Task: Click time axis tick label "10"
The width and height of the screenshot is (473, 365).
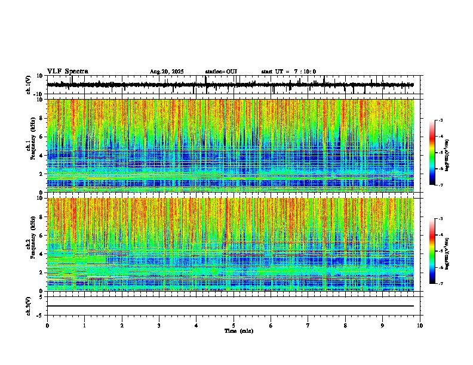Action: pyautogui.click(x=420, y=326)
